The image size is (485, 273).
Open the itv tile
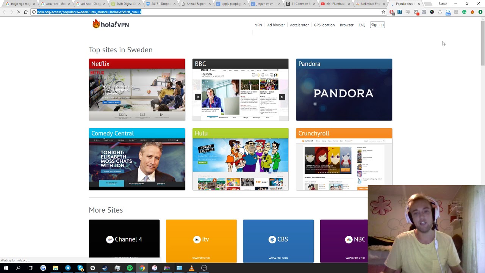(201, 241)
